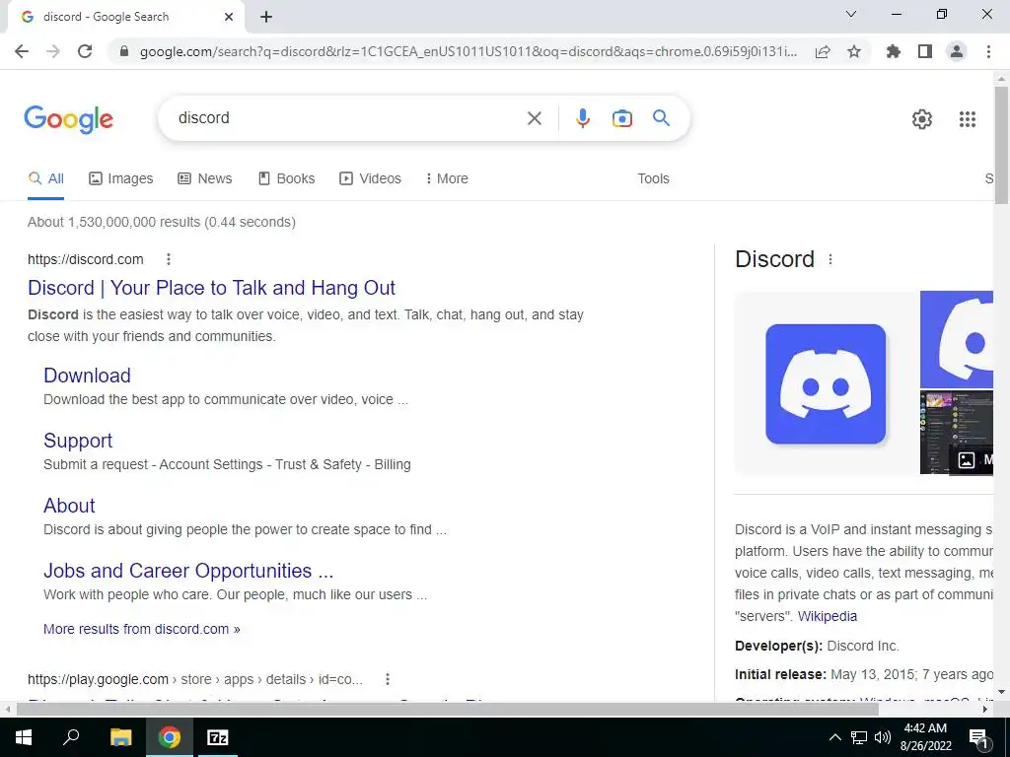Viewport: 1010px width, 757px height.
Task: Switch to the Videos tab
Action: 371,179
